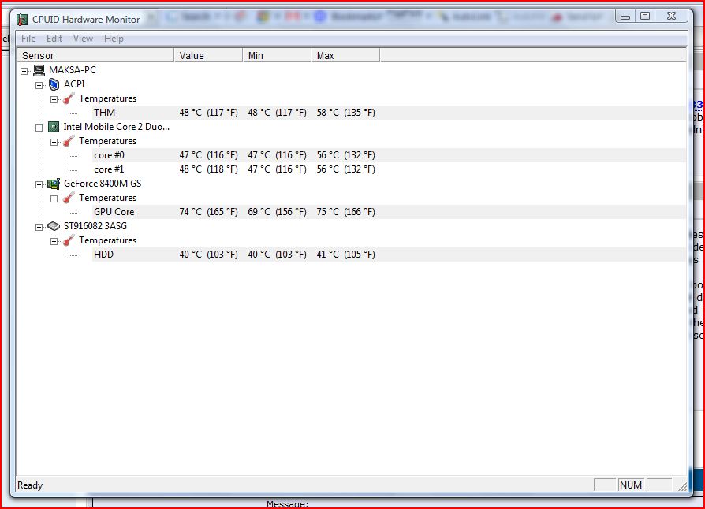The width and height of the screenshot is (705, 509).
Task: Close the CPUID Hardware Monitor window
Action: coord(672,17)
